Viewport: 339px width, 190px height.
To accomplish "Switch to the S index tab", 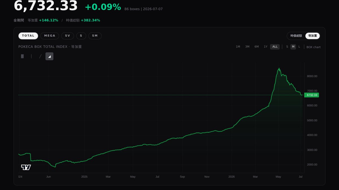I will [81, 36].
